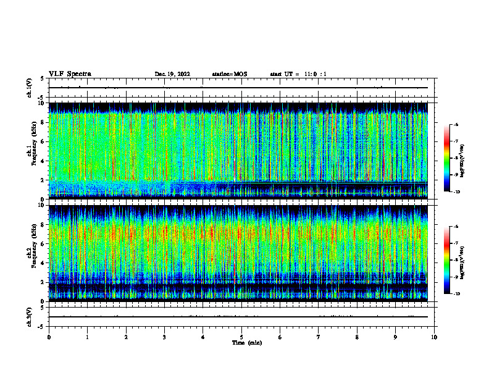The image size is (489, 378).
Task: Click the time axis tick label "3"
Action: tap(164, 337)
